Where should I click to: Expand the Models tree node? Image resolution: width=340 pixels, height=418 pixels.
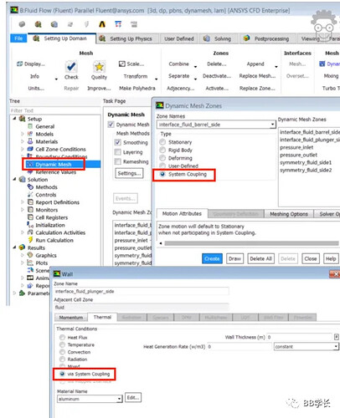point(23,134)
